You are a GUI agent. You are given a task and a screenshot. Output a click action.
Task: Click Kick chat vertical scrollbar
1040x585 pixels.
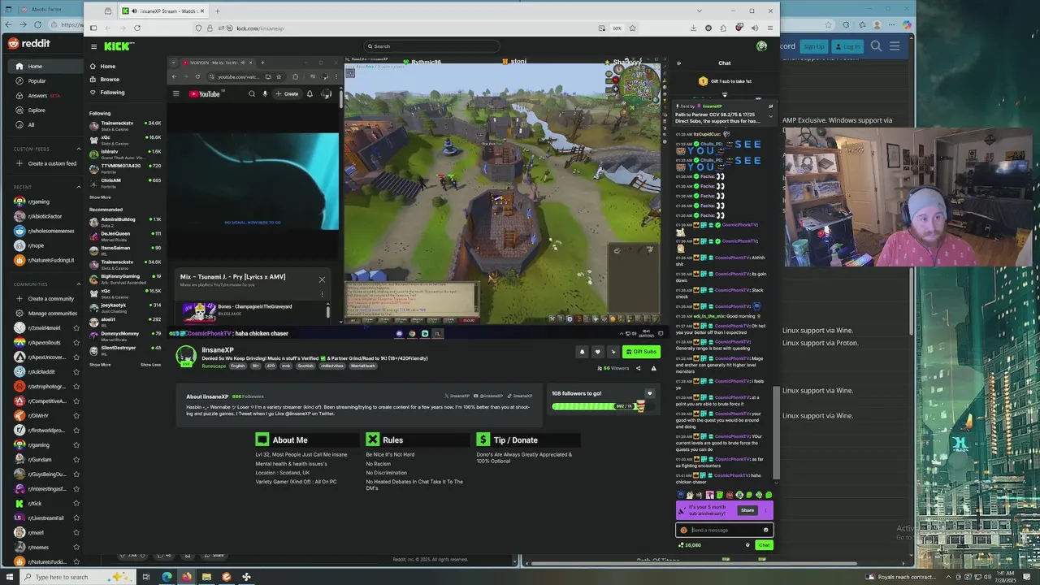pyautogui.click(x=776, y=433)
